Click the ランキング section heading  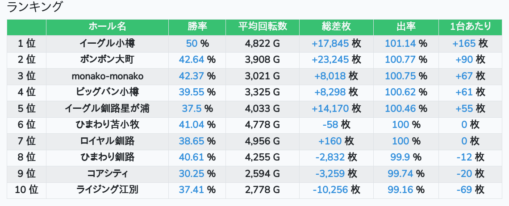point(35,7)
